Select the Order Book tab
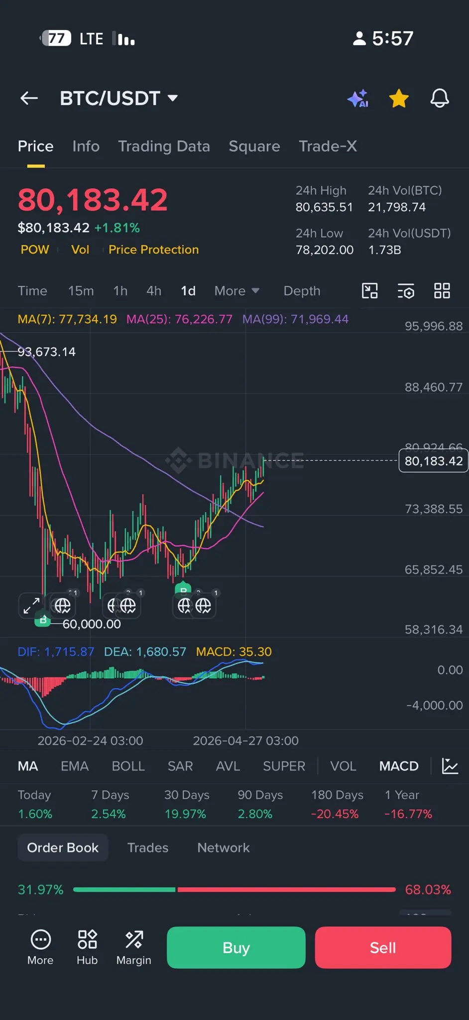 63,848
